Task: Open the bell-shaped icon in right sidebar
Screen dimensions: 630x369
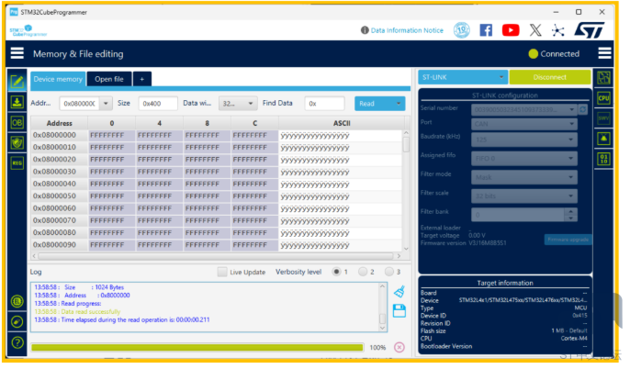Action: click(x=603, y=139)
